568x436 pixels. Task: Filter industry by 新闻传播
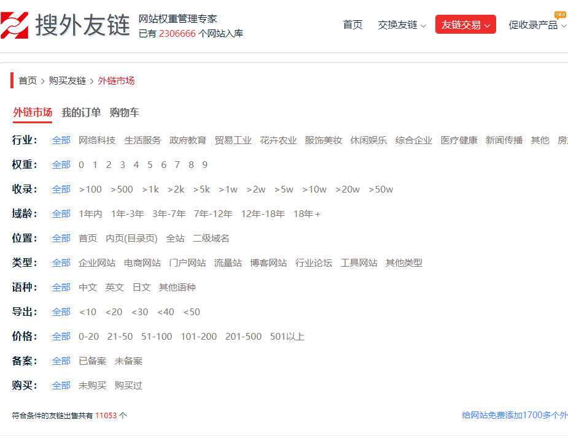(x=504, y=140)
